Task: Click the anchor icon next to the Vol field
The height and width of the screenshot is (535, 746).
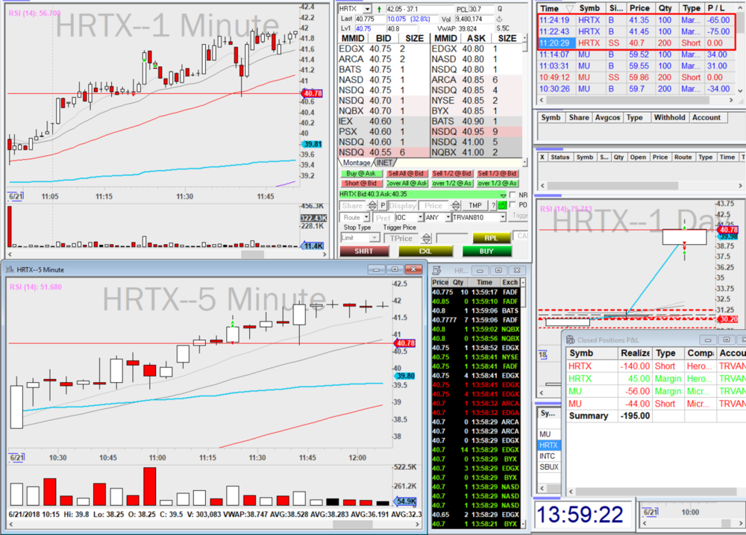Action: pos(500,19)
